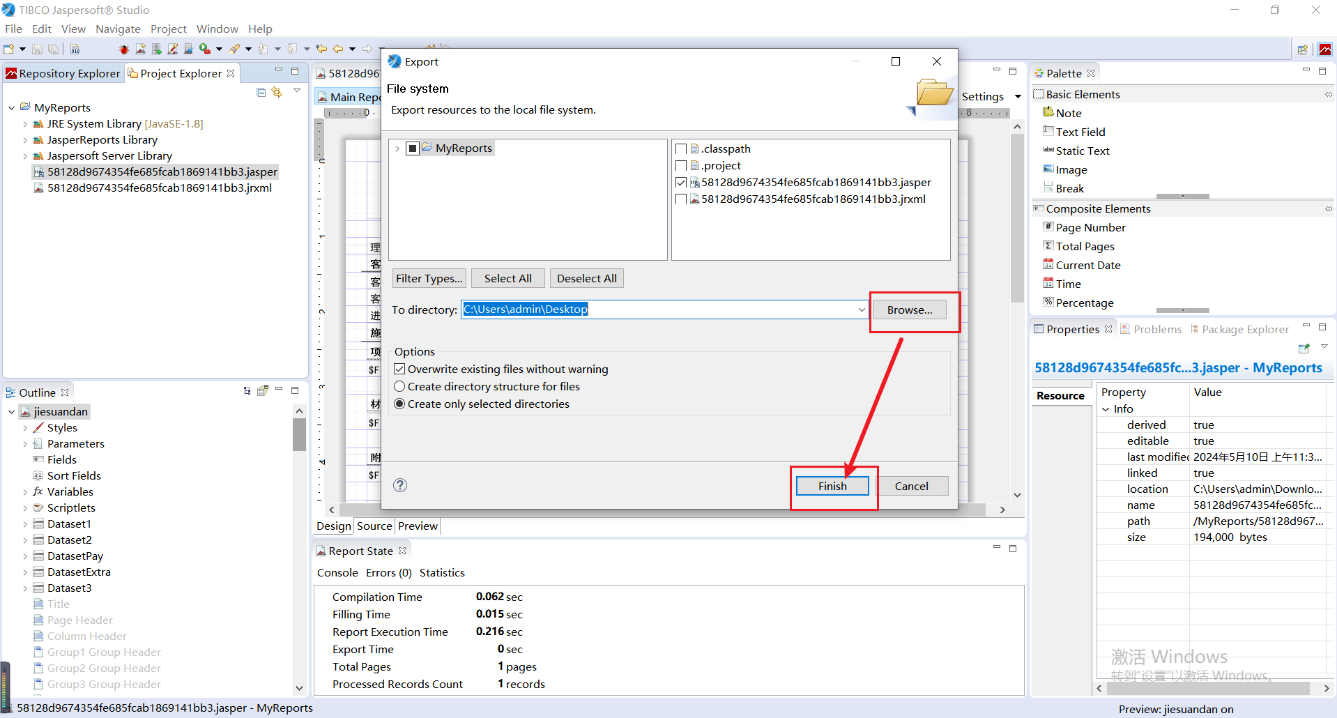Expand Dataset1 node in Outline
The image size is (1337, 718).
[x=25, y=524]
